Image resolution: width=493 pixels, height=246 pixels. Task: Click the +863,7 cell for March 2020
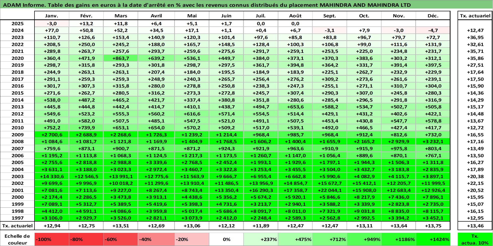pos(121,58)
